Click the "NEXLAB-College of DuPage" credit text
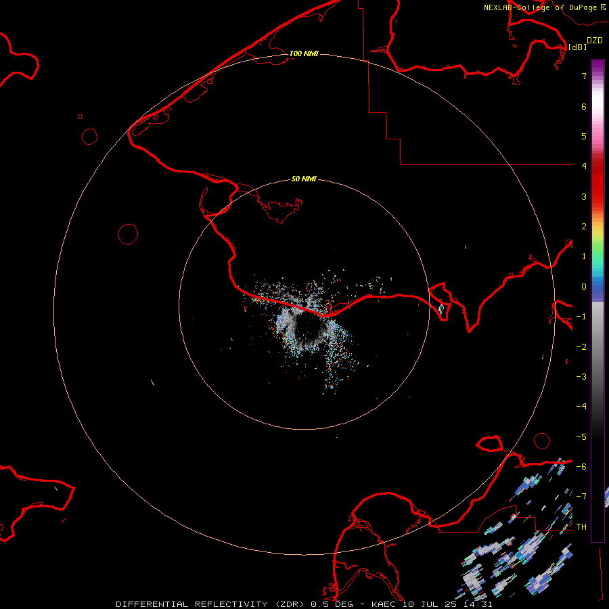 pyautogui.click(x=540, y=7)
